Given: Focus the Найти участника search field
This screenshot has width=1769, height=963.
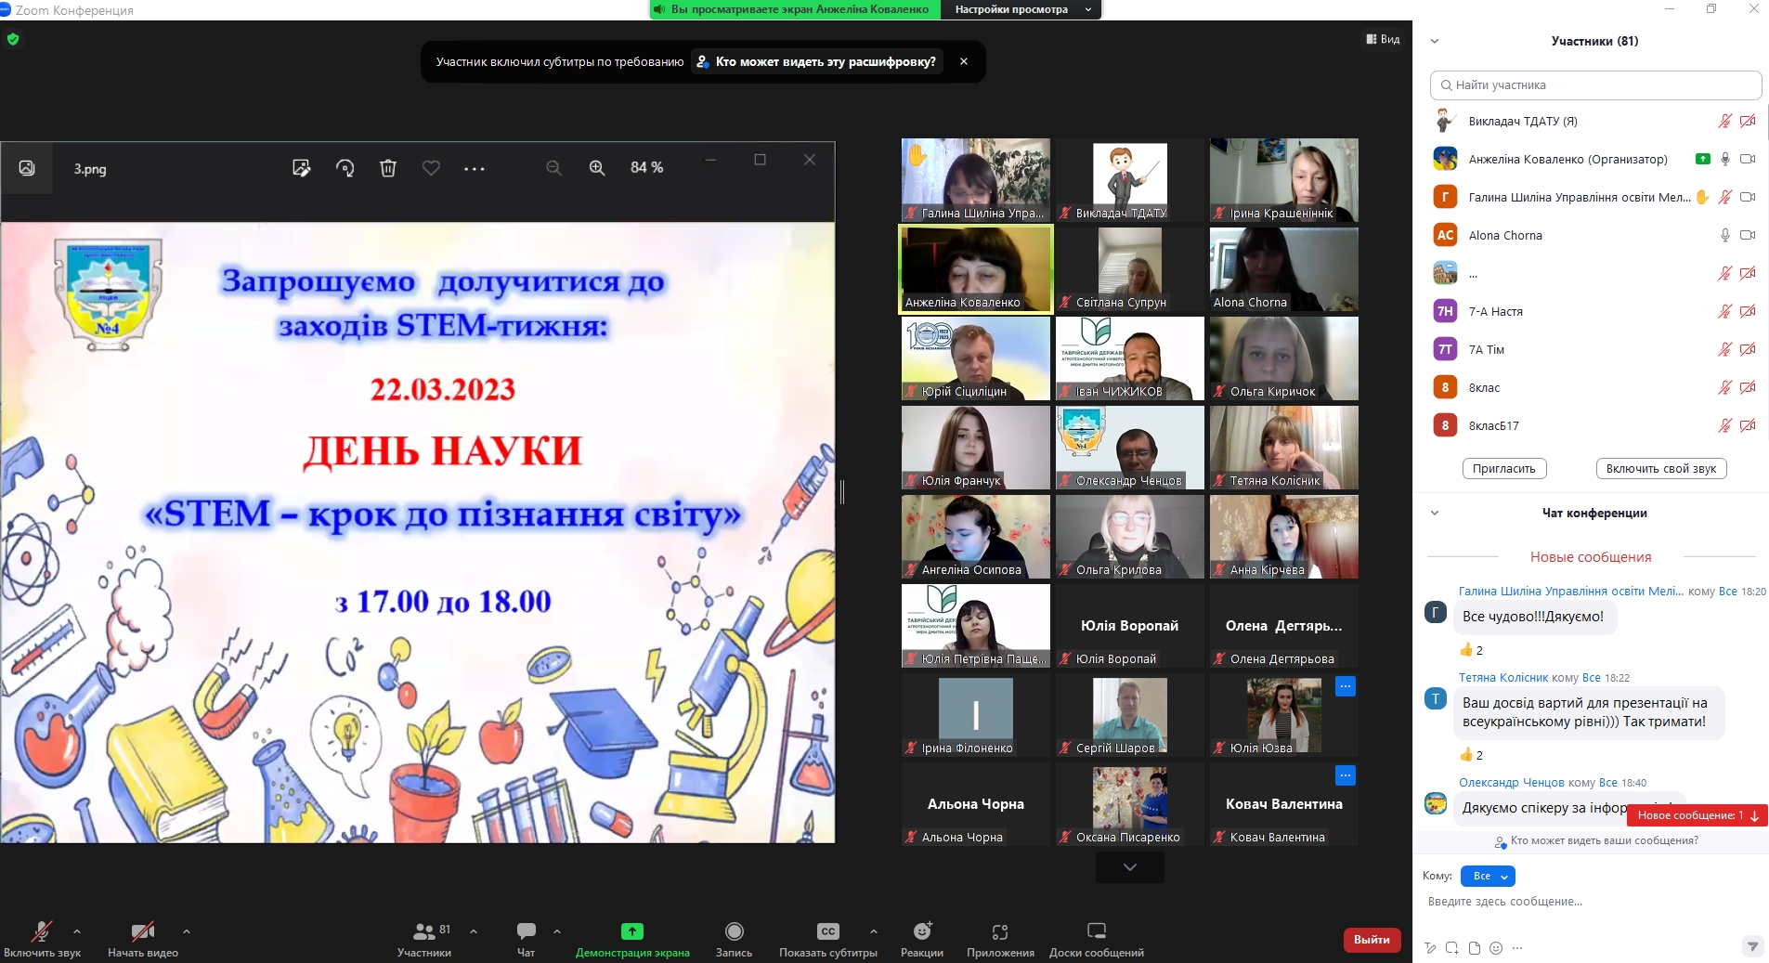Looking at the screenshot, I should [x=1595, y=85].
